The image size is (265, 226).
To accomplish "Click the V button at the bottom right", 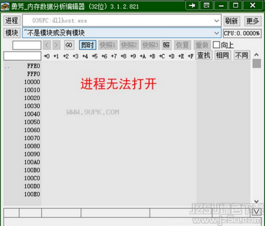I will (x=257, y=212).
